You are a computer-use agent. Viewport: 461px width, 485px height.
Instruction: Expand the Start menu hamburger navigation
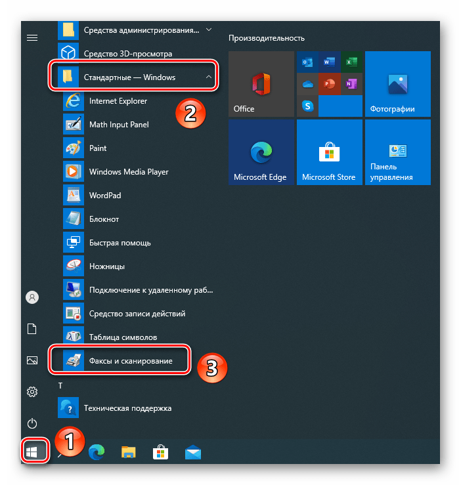32,37
